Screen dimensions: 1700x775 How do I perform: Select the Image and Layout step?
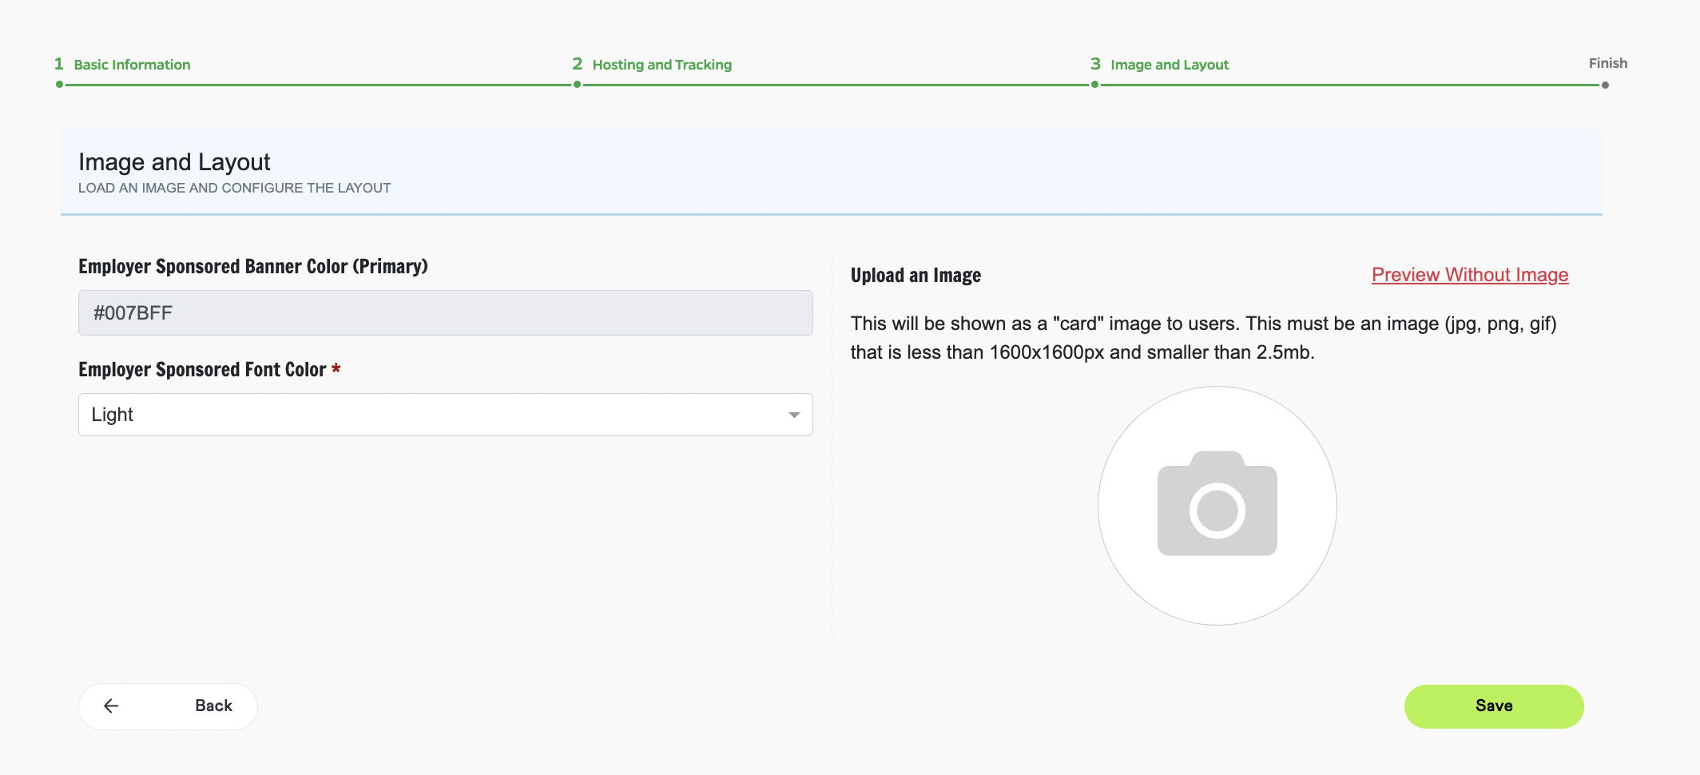(1169, 64)
